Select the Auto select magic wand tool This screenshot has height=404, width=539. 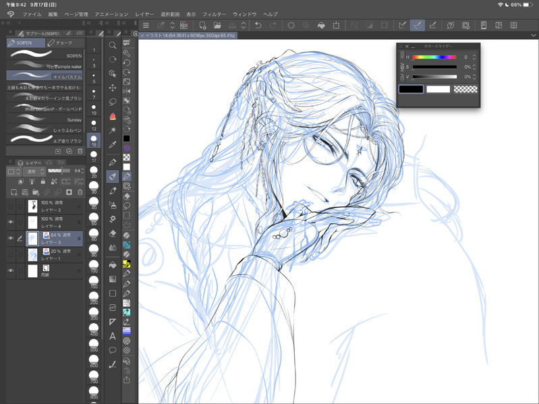[x=113, y=130]
